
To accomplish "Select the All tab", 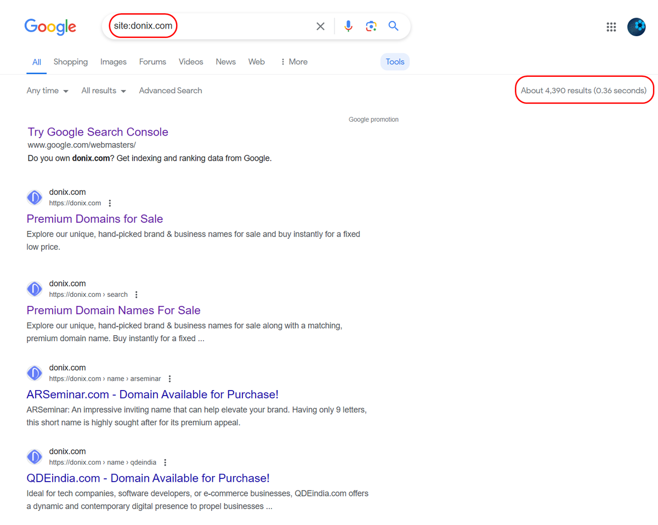I will tap(37, 62).
